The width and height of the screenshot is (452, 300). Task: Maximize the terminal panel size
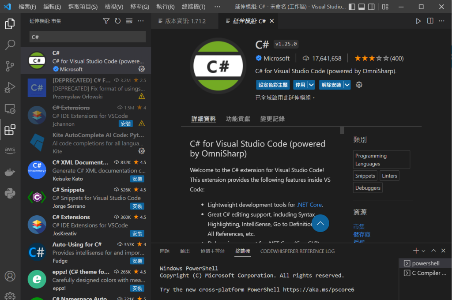pyautogui.click(x=433, y=251)
